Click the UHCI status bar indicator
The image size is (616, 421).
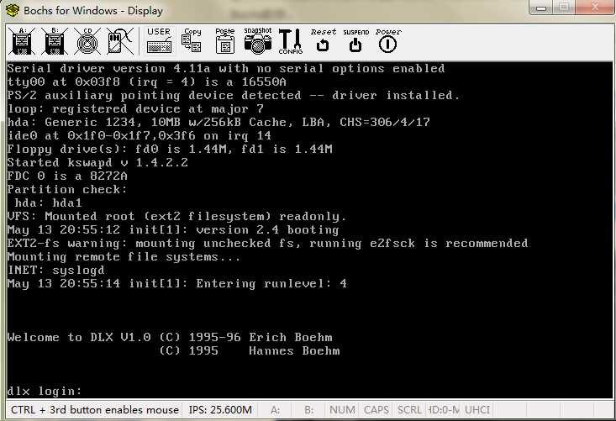(477, 410)
